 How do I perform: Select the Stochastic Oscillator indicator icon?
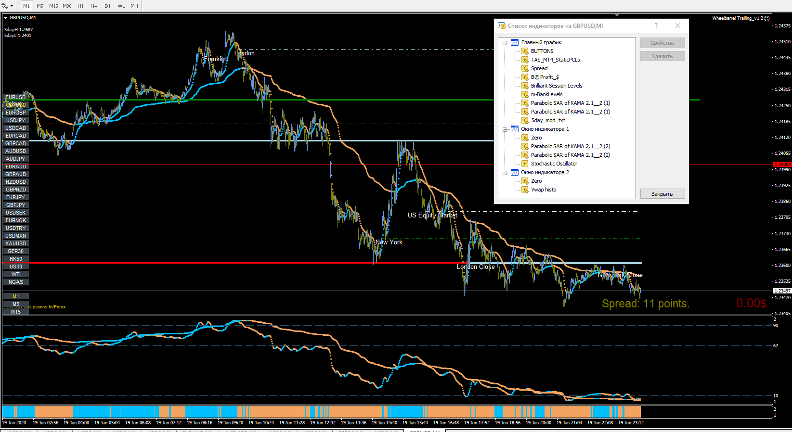(x=525, y=164)
